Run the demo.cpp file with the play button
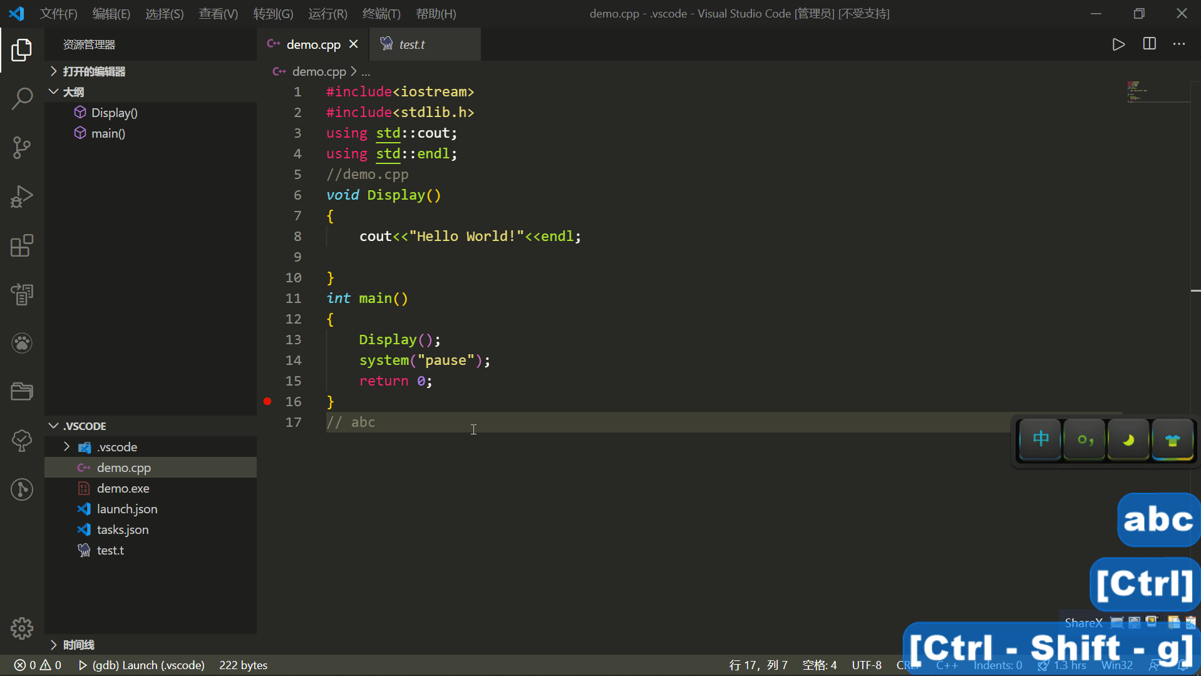Viewport: 1201px width, 676px height. point(1118,44)
